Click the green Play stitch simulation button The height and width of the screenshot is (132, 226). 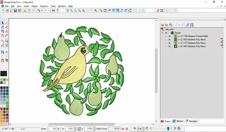tap(135, 128)
